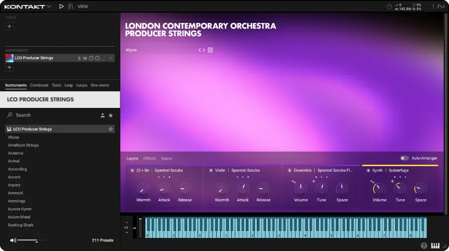Solo the LCO Producer Strings instrument
Image resolution: width=449 pixels, height=251 pixels.
tap(79, 58)
